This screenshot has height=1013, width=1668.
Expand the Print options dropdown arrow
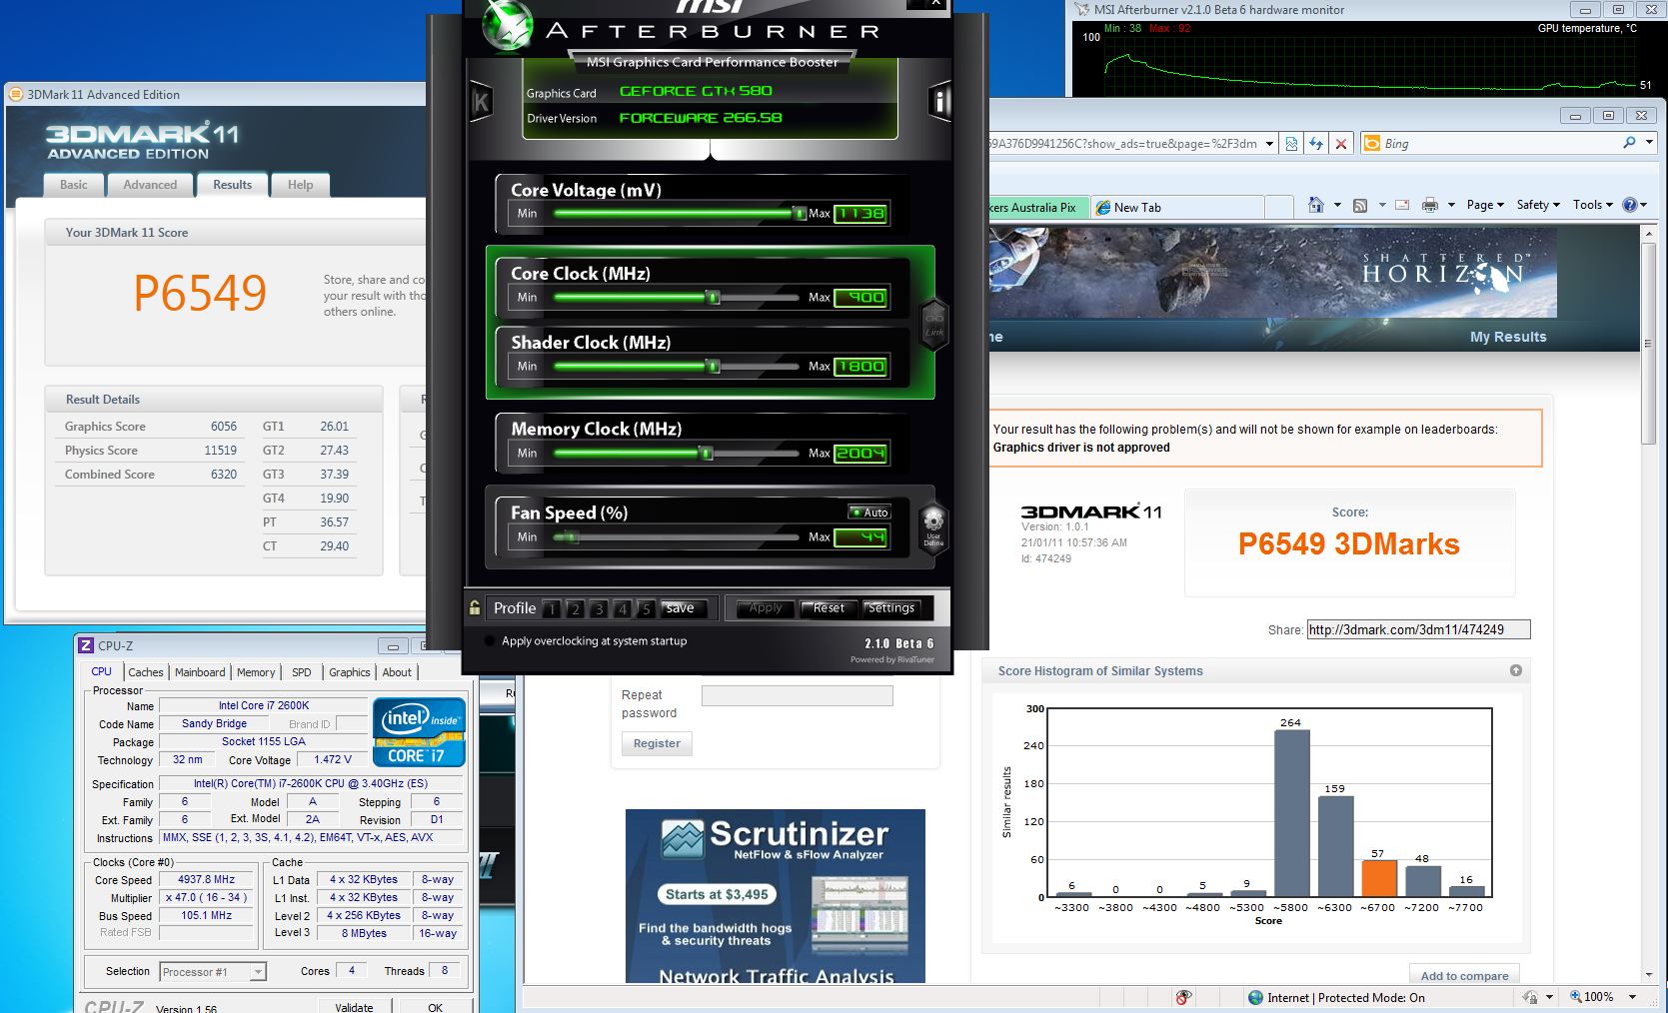(x=1451, y=205)
